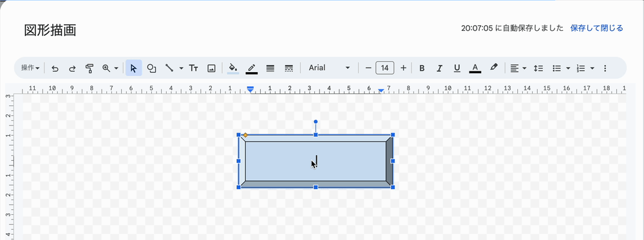This screenshot has height=240, width=644.
Task: Click the bottom-center resize handle of the shape
Action: (x=316, y=187)
